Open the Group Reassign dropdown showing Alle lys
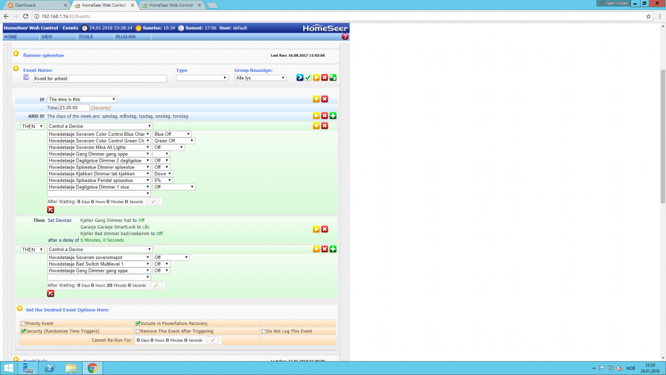 (260, 78)
